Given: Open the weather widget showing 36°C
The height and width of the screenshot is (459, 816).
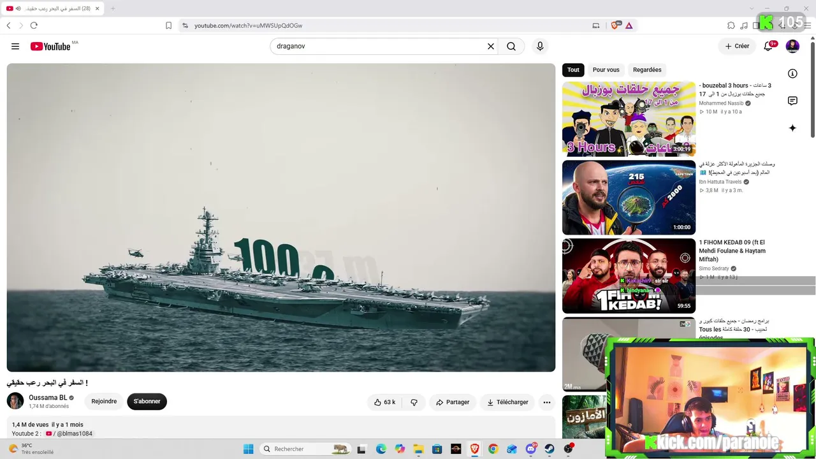Looking at the screenshot, I should point(32,449).
